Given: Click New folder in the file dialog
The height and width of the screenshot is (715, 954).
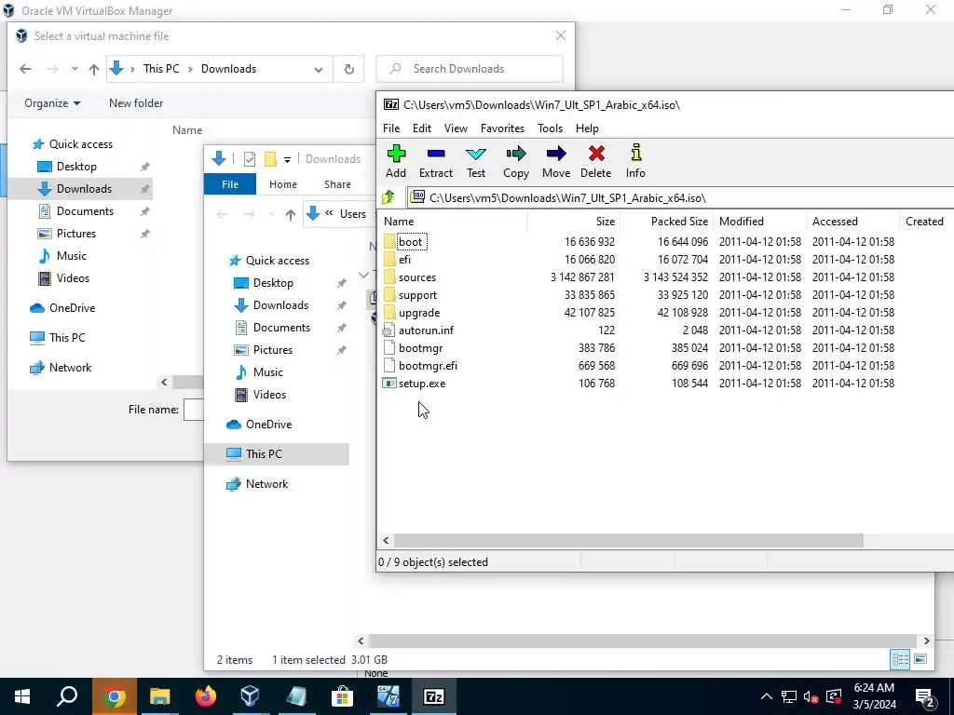Looking at the screenshot, I should (136, 103).
